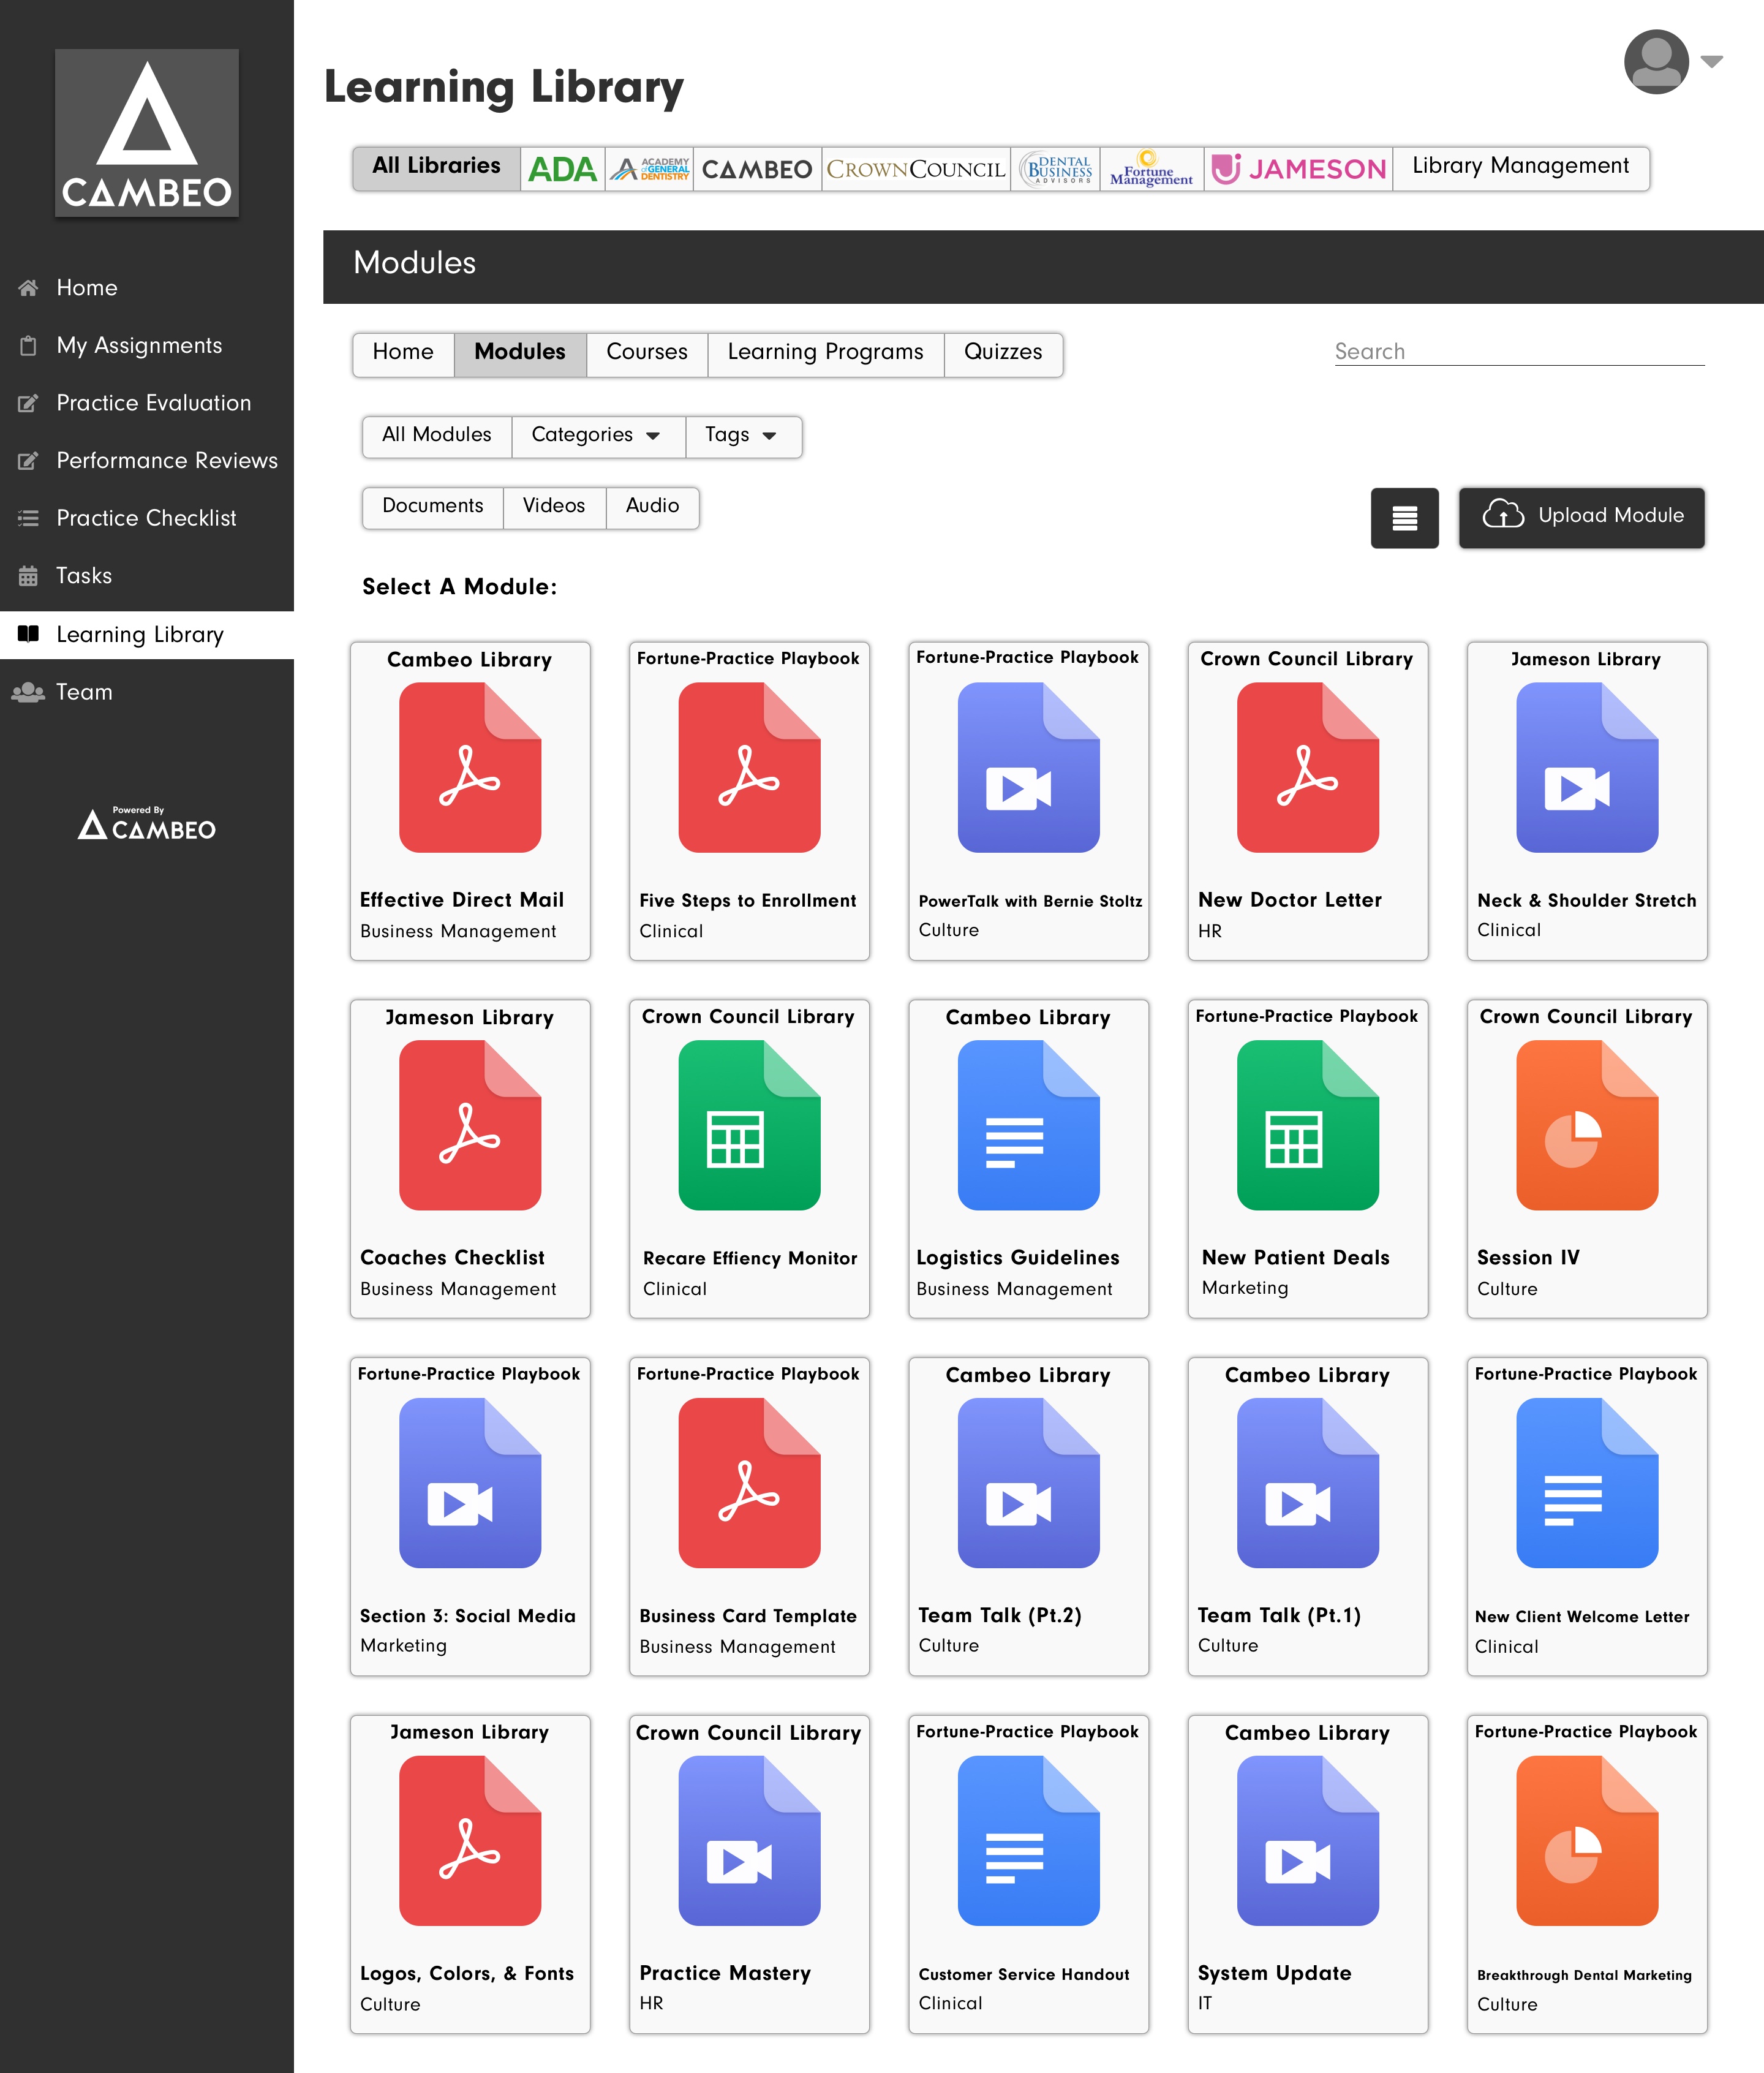Viewport: 1764px width, 2073px height.
Task: Expand the Categories dropdown
Action: 597,435
